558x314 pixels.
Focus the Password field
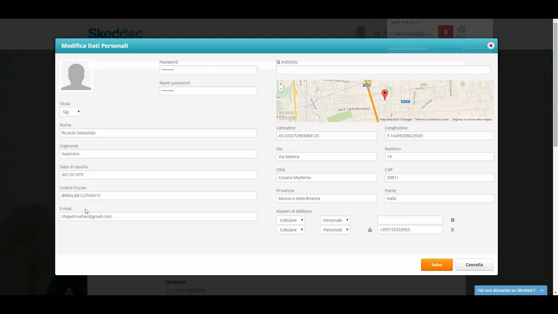[208, 70]
